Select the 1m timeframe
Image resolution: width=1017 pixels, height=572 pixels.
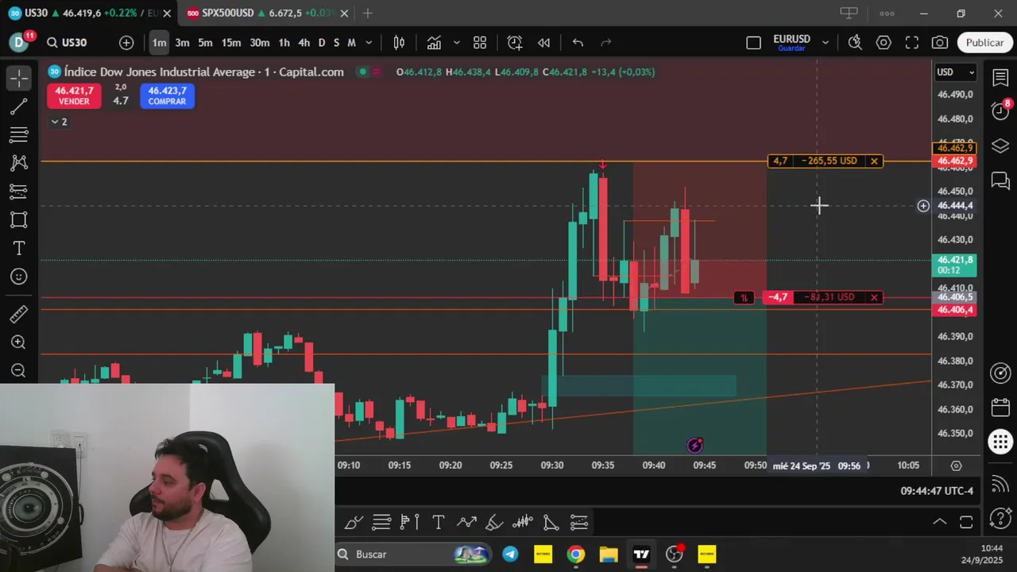159,43
